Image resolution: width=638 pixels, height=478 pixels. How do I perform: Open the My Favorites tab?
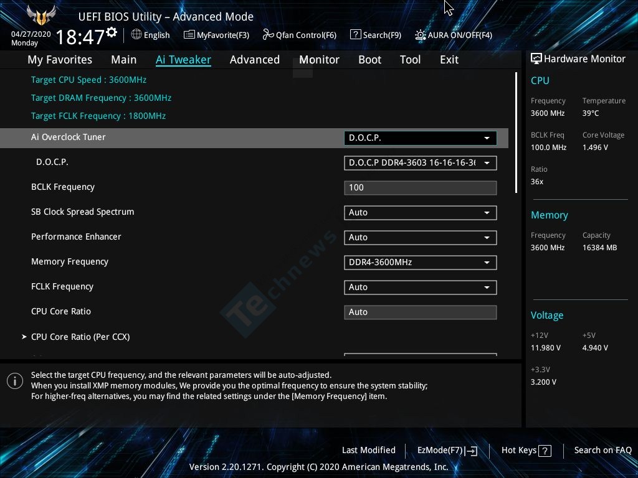(60, 60)
